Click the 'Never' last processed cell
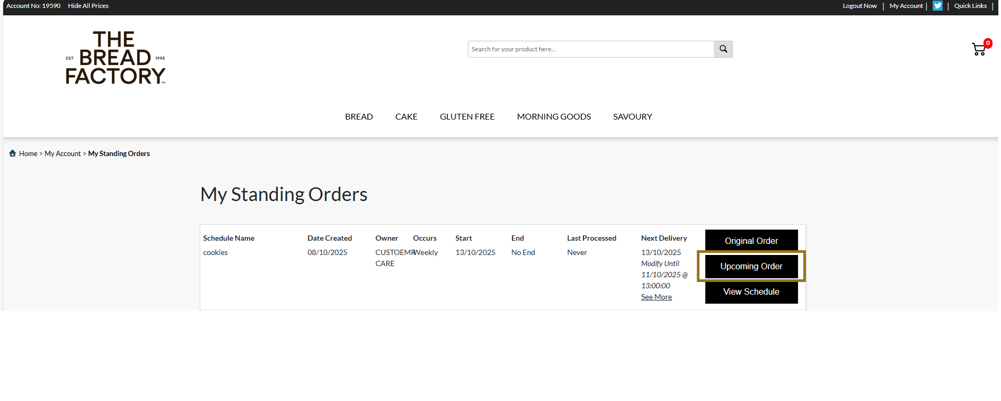The image size is (1001, 401). (x=577, y=252)
